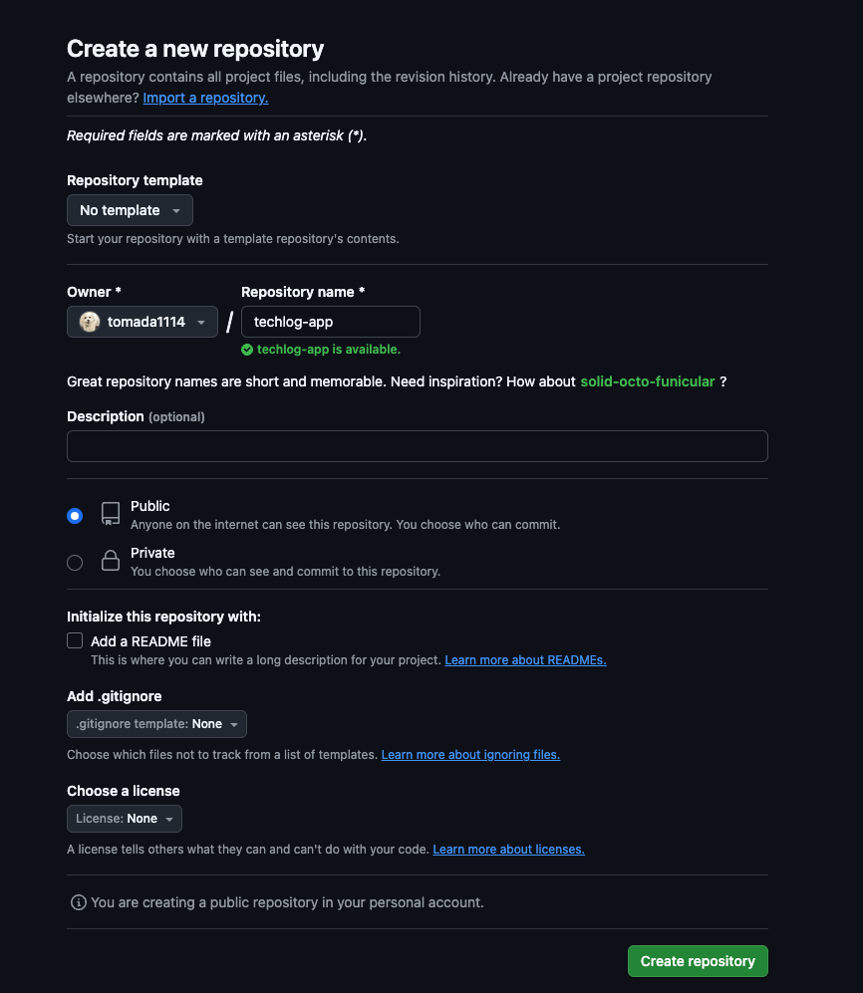Open the No template dropdown
Screen dimensions: 863x993
point(130,210)
